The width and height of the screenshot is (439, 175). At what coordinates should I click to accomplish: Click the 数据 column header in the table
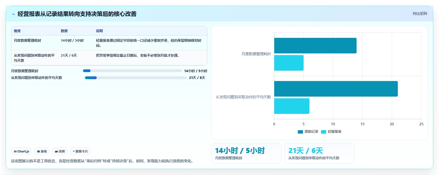coord(64,31)
